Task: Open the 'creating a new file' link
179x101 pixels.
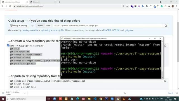Action: pos(30,30)
